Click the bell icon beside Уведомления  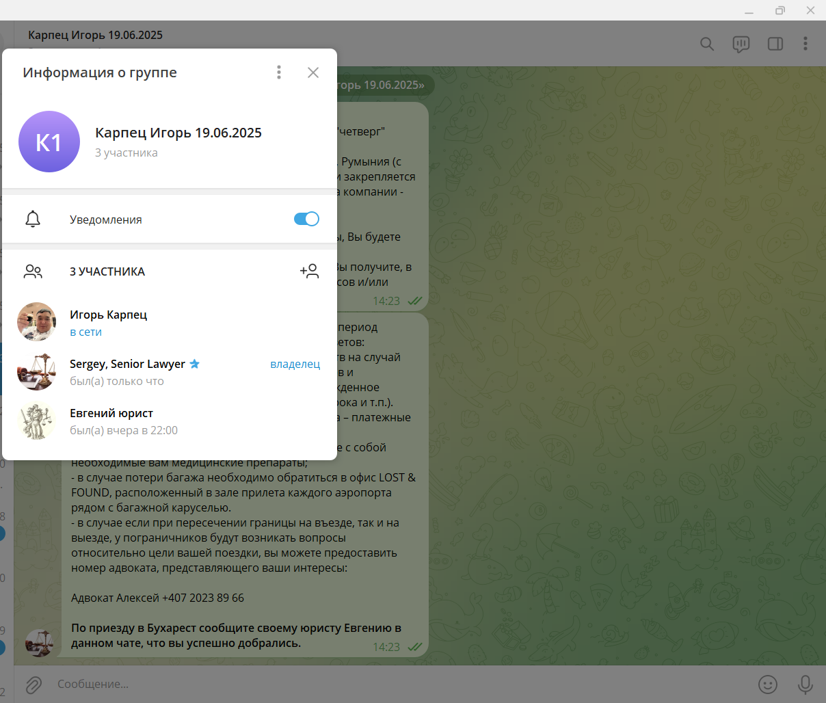coord(33,219)
